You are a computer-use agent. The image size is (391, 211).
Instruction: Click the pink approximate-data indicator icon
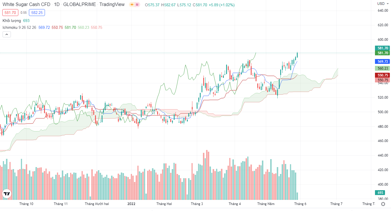137,5
